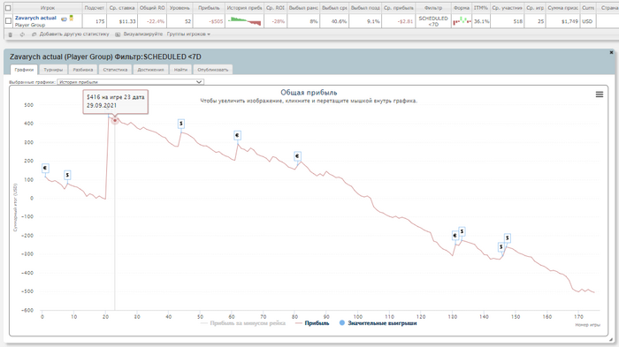Click the icon beside 'Добавить другую статистику'
619x347 pixels.
34,34
